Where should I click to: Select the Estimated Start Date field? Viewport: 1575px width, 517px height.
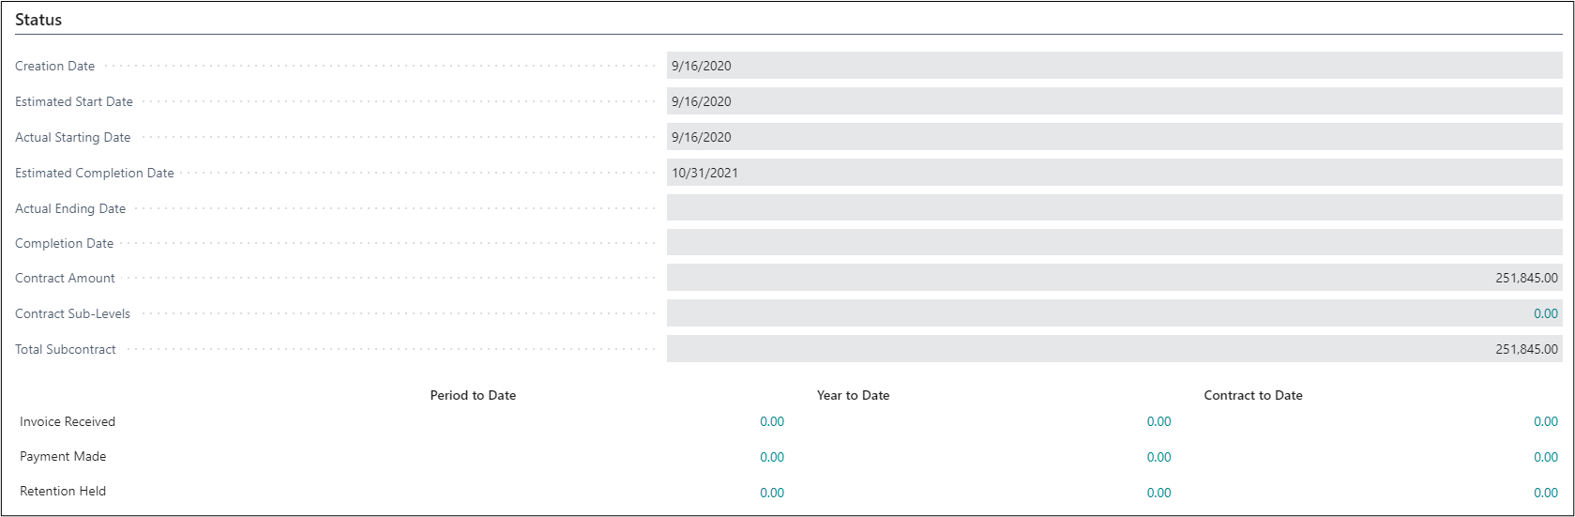1113,101
